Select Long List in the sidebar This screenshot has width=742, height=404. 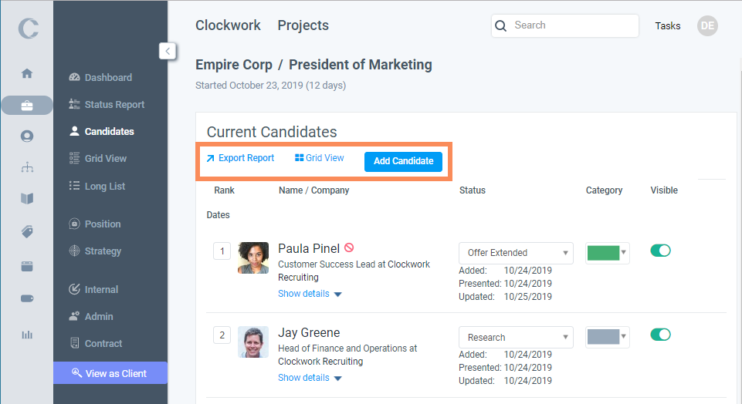point(104,187)
